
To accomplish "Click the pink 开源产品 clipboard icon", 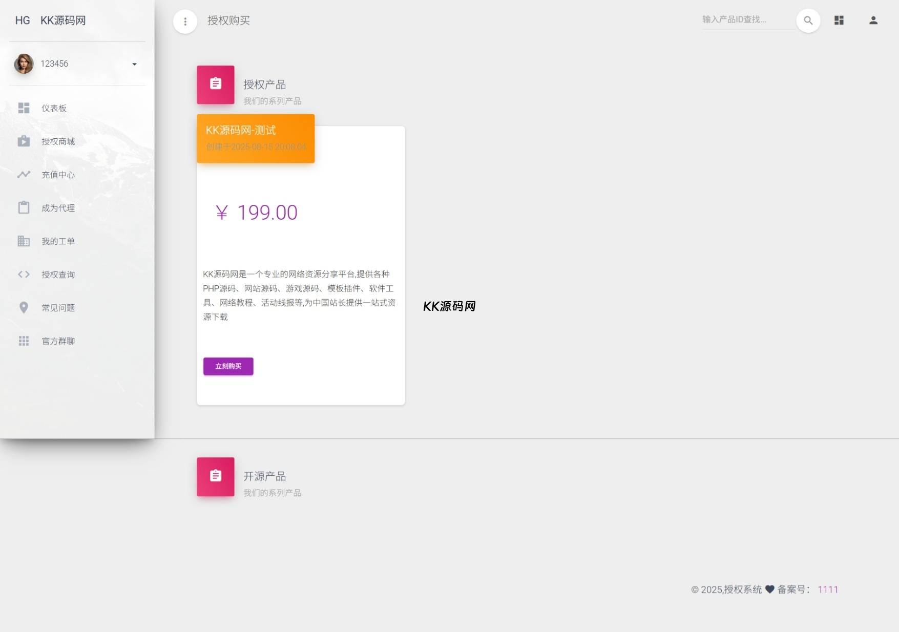I will point(216,476).
